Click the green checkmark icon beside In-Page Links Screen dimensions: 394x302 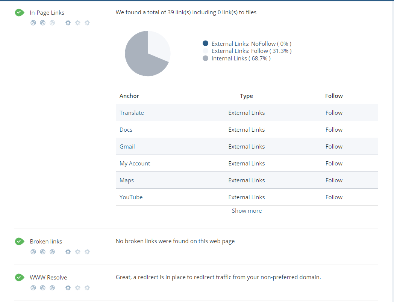pyautogui.click(x=20, y=12)
